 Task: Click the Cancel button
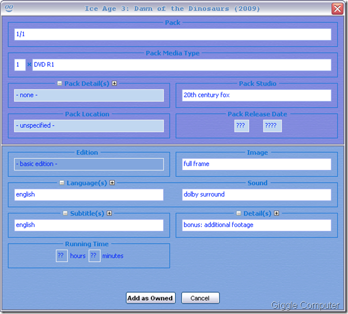pyautogui.click(x=200, y=298)
